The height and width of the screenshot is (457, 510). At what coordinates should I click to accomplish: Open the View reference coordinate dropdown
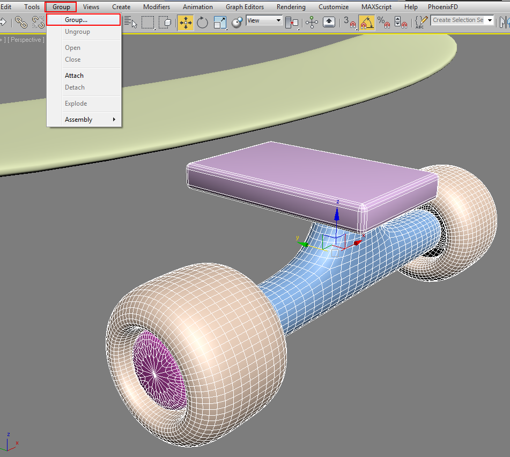(264, 20)
